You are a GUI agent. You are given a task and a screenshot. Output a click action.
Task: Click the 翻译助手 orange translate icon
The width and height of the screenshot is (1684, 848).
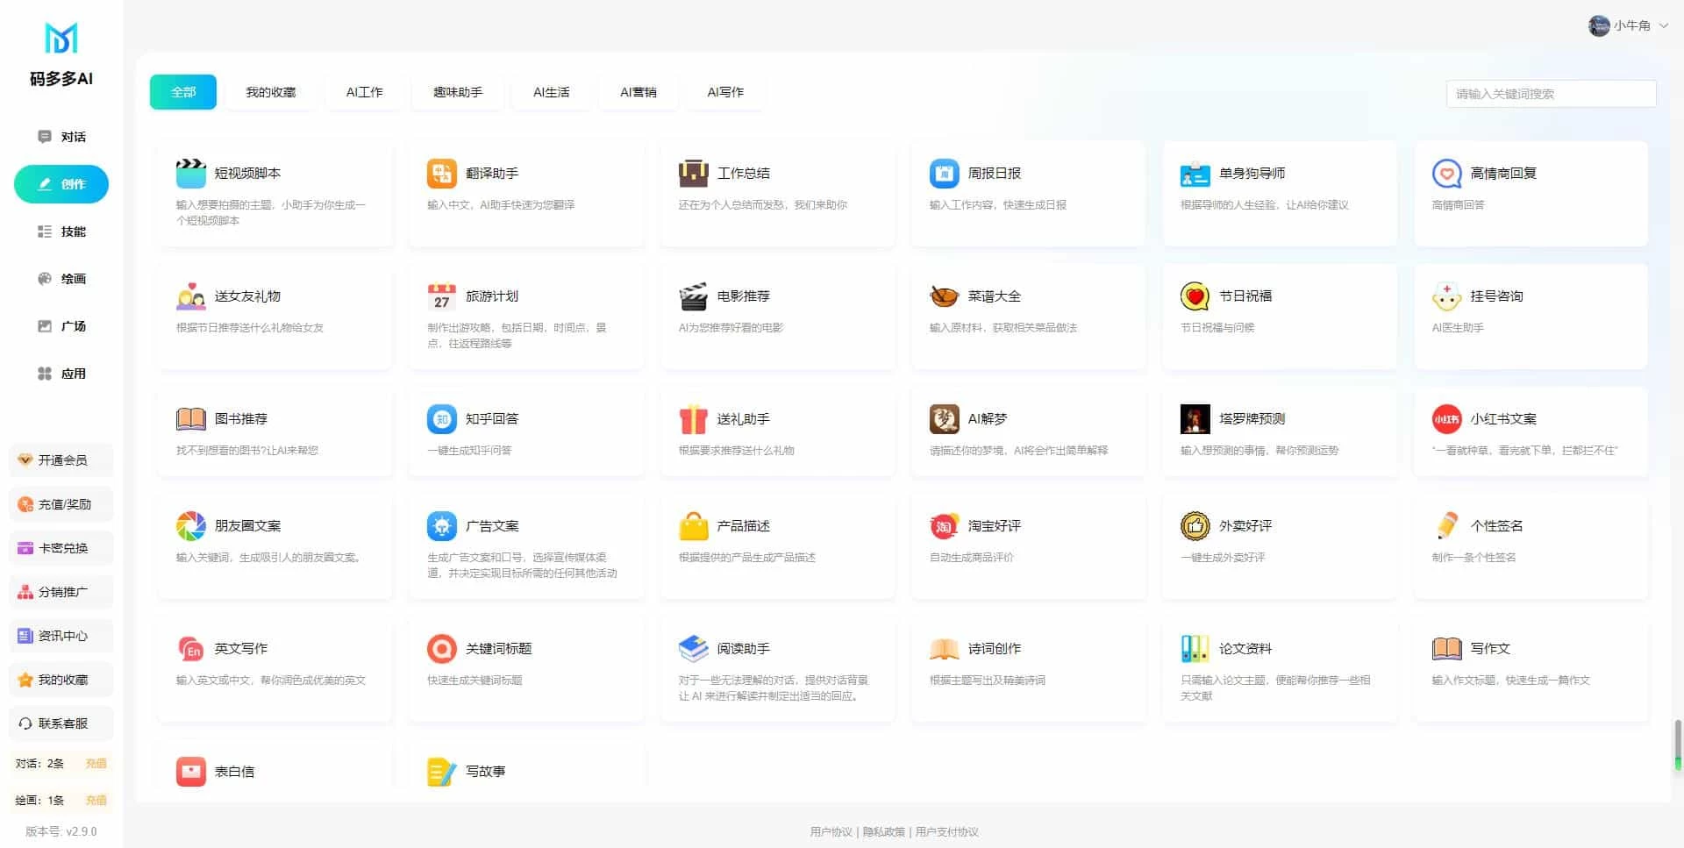point(441,174)
